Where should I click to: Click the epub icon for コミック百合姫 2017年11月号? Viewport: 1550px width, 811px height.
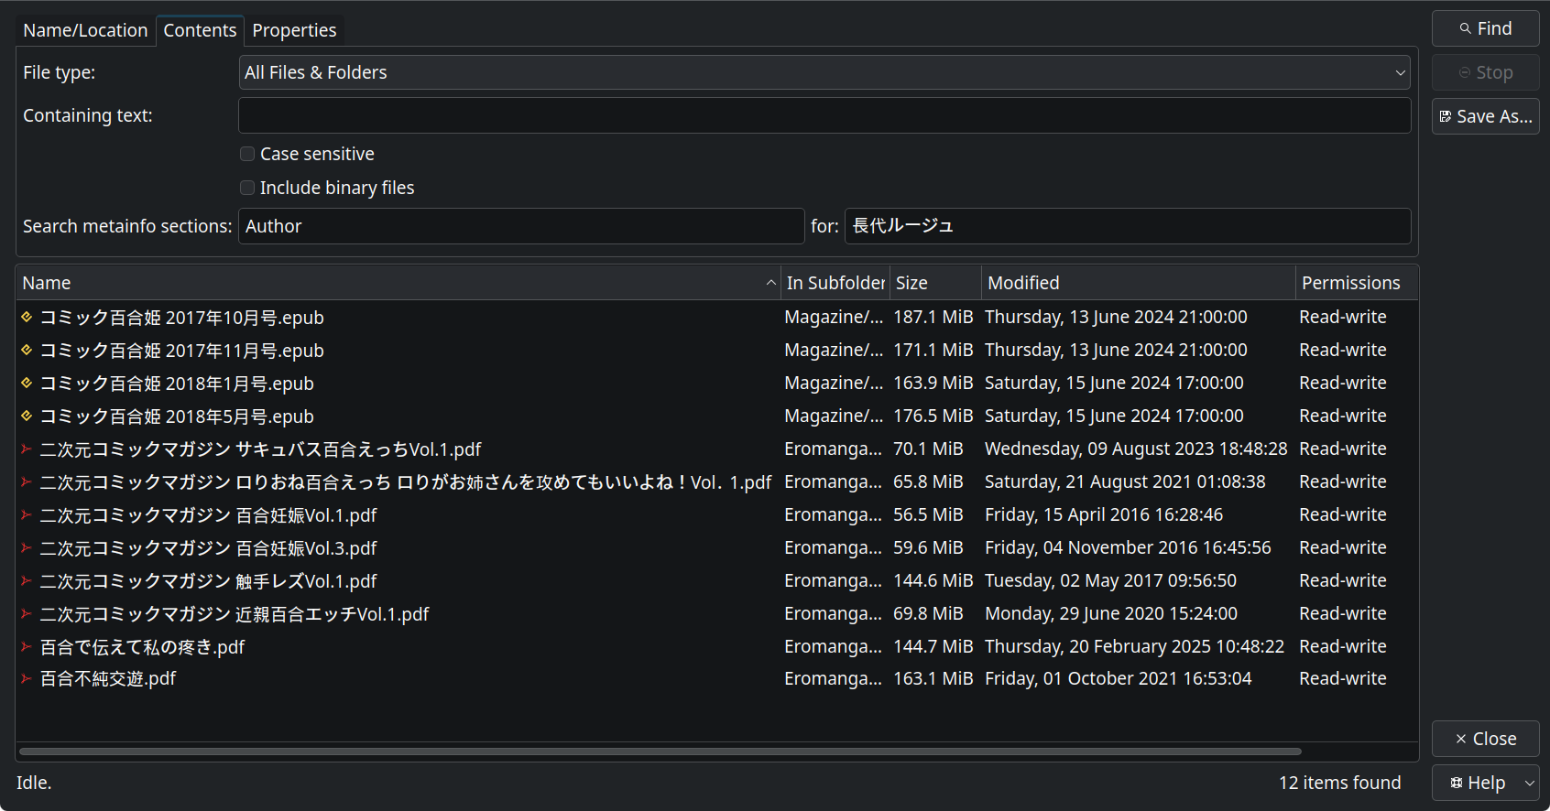[x=27, y=350]
